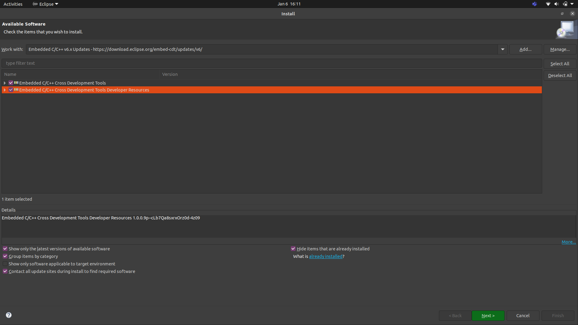Screen dimensions: 578x325
Task: Open the volume speaker indicator
Action: (x=556, y=4)
